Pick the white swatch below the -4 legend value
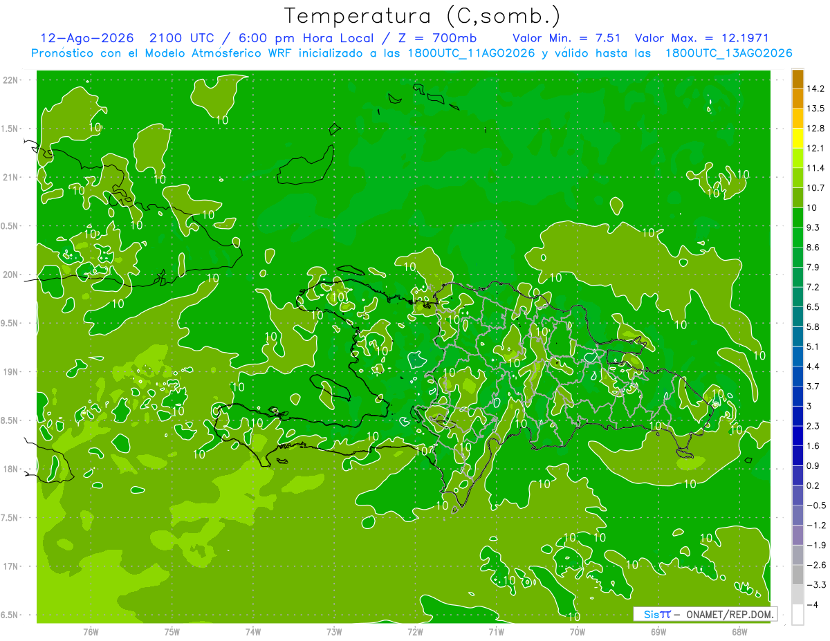The width and height of the screenshot is (830, 641). pyautogui.click(x=797, y=615)
